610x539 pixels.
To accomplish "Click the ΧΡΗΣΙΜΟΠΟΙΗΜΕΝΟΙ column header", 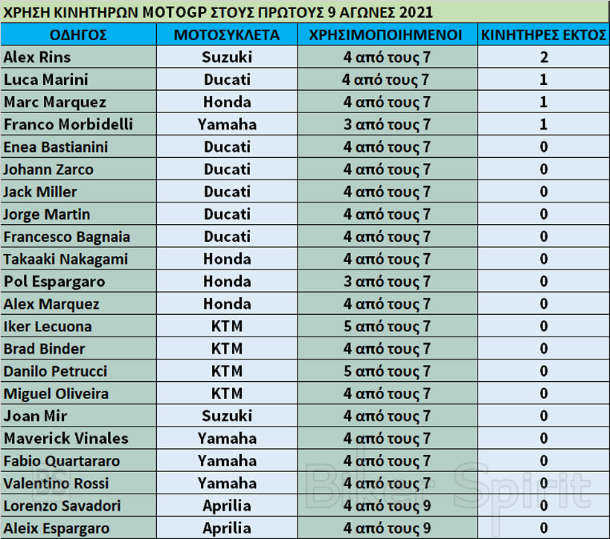I will point(385,35).
